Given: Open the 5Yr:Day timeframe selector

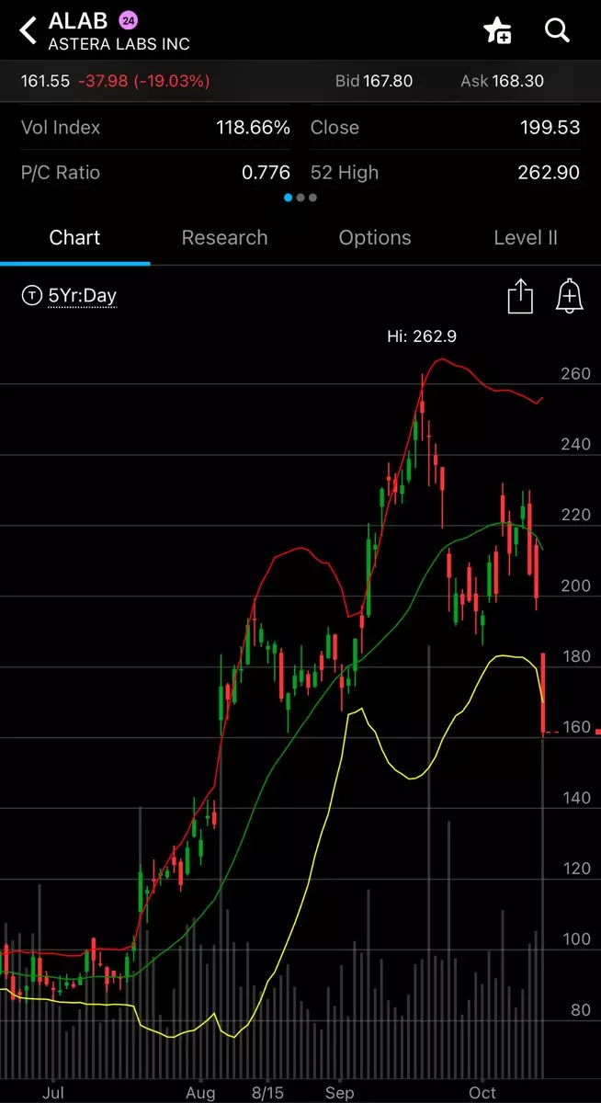Looking at the screenshot, I should point(82,295).
